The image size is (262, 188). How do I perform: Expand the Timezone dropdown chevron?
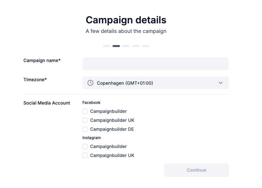tap(221, 83)
